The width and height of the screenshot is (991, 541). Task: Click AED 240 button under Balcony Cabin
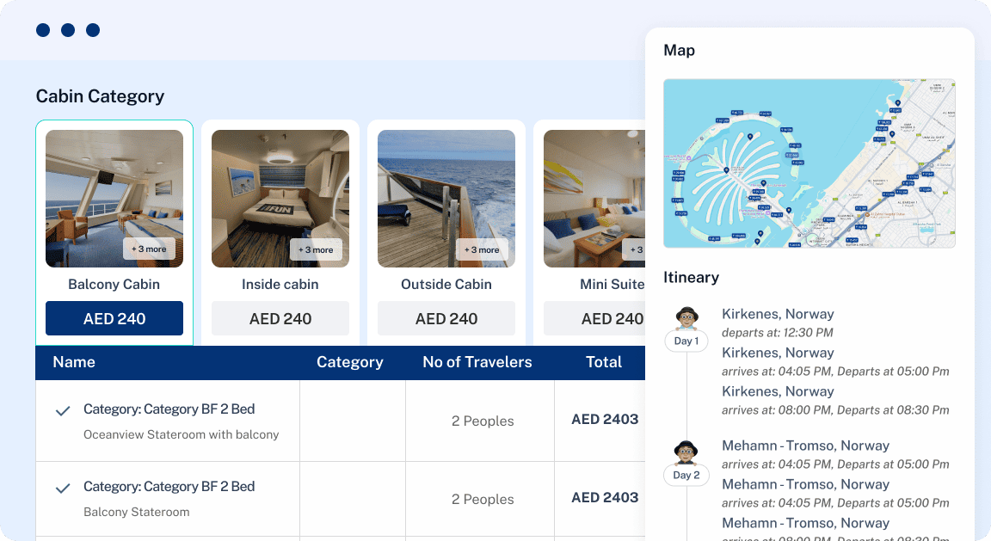click(x=114, y=318)
